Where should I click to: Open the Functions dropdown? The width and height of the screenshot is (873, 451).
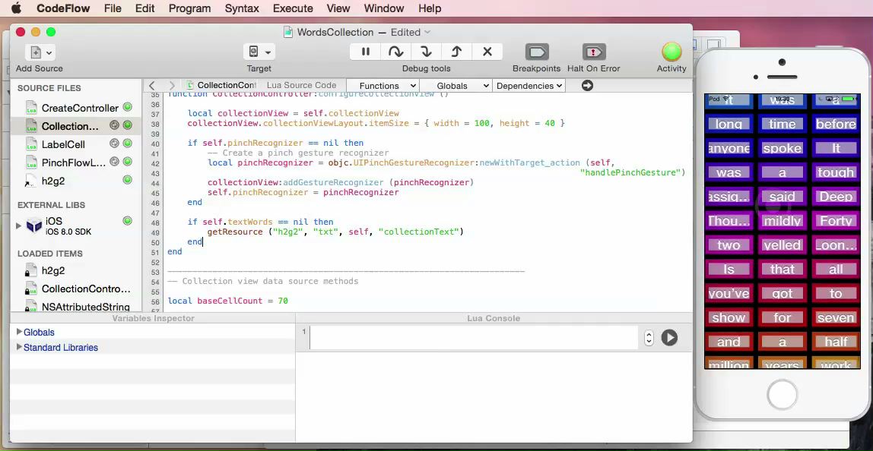pyautogui.click(x=383, y=86)
